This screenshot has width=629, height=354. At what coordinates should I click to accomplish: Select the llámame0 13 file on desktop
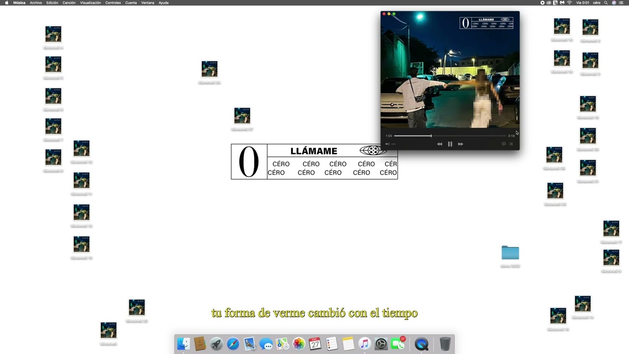(x=82, y=244)
